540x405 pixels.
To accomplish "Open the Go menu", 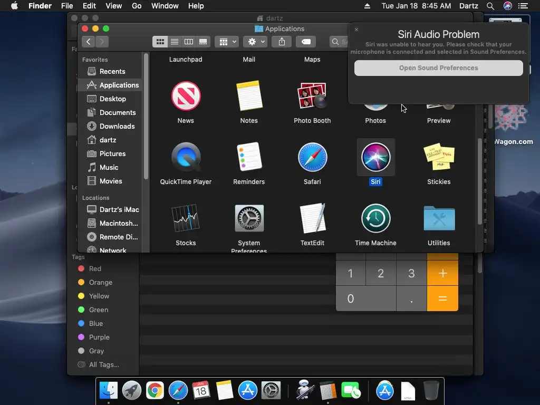I will pyautogui.click(x=137, y=6).
